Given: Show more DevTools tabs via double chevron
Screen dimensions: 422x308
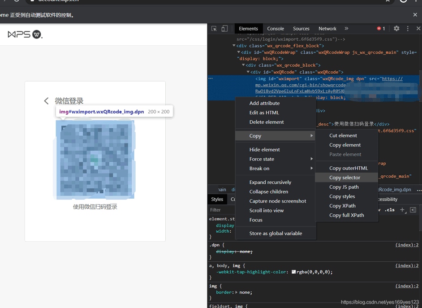Looking at the screenshot, I should tap(346, 29).
